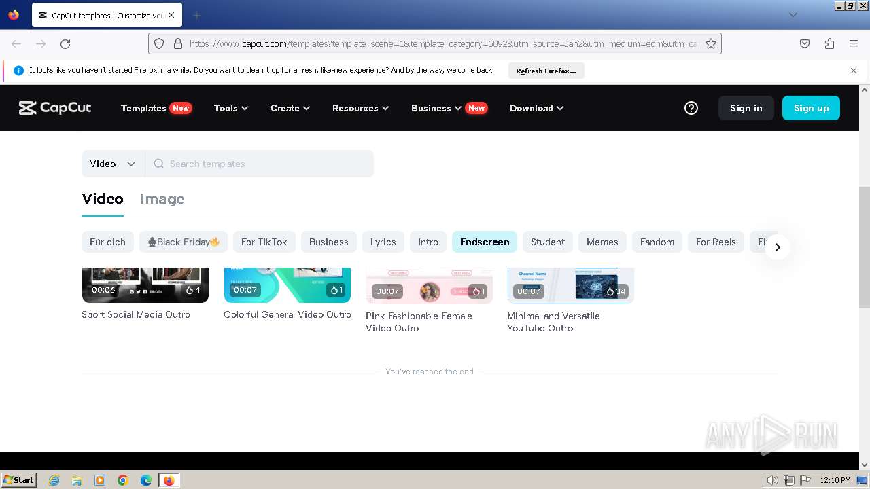The width and height of the screenshot is (870, 489).
Task: Click the tracking protection shield icon
Action: click(159, 43)
